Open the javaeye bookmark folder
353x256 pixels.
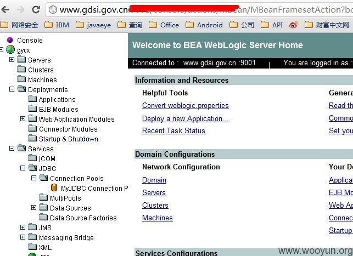tap(93, 25)
